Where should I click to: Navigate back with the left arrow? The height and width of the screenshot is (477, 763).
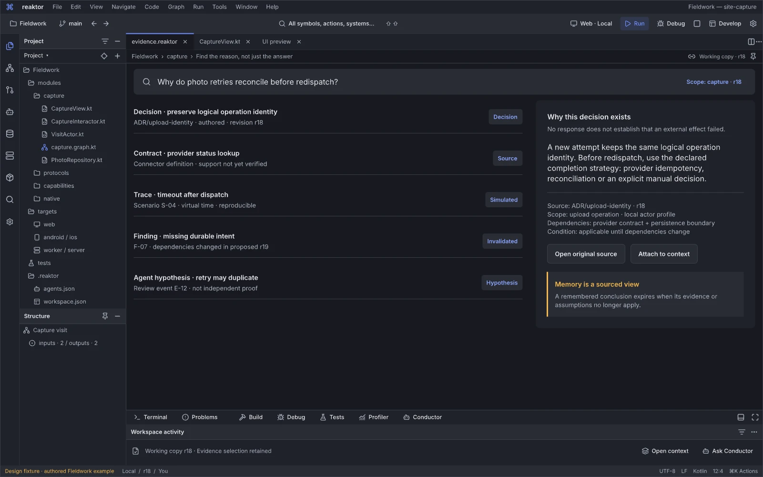coord(94,23)
